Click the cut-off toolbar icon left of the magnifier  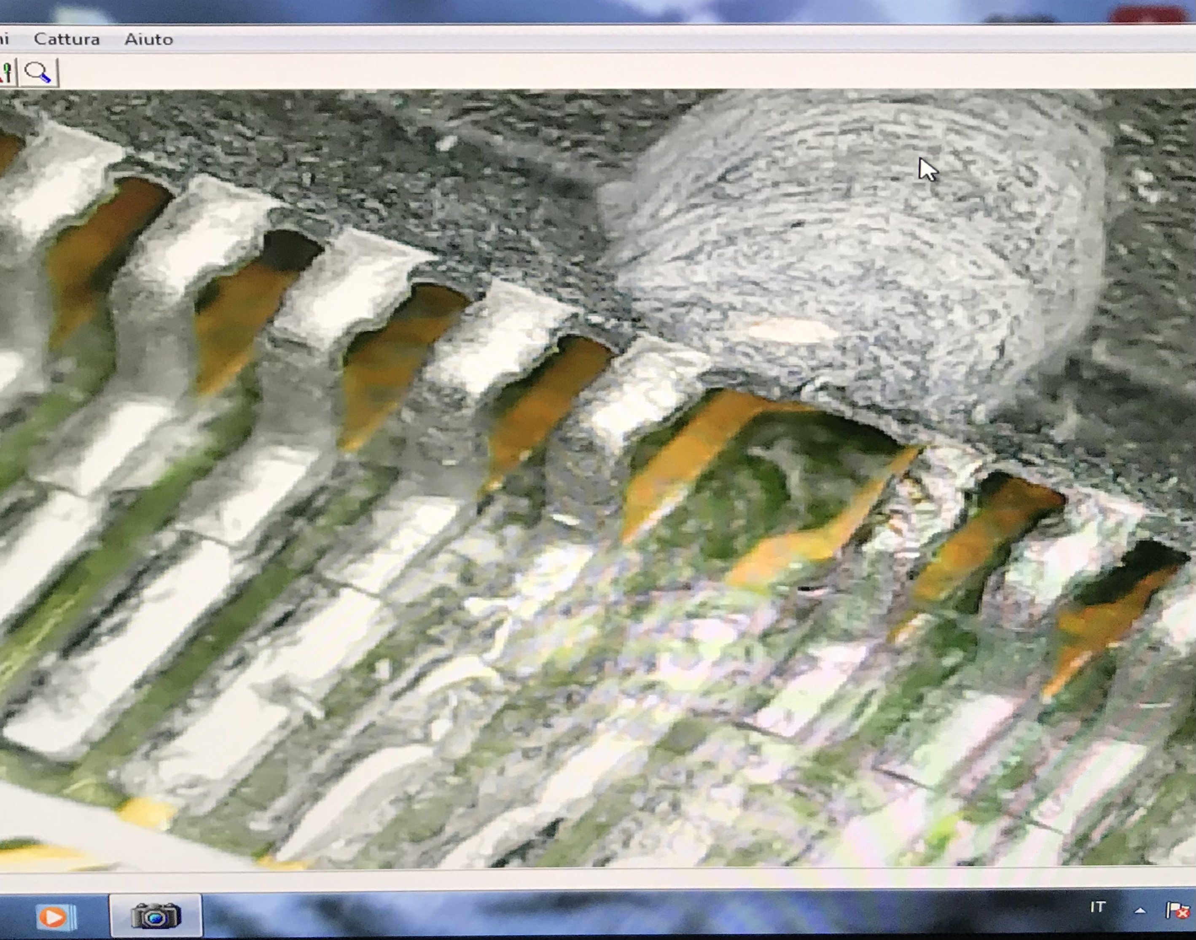[x=7, y=72]
